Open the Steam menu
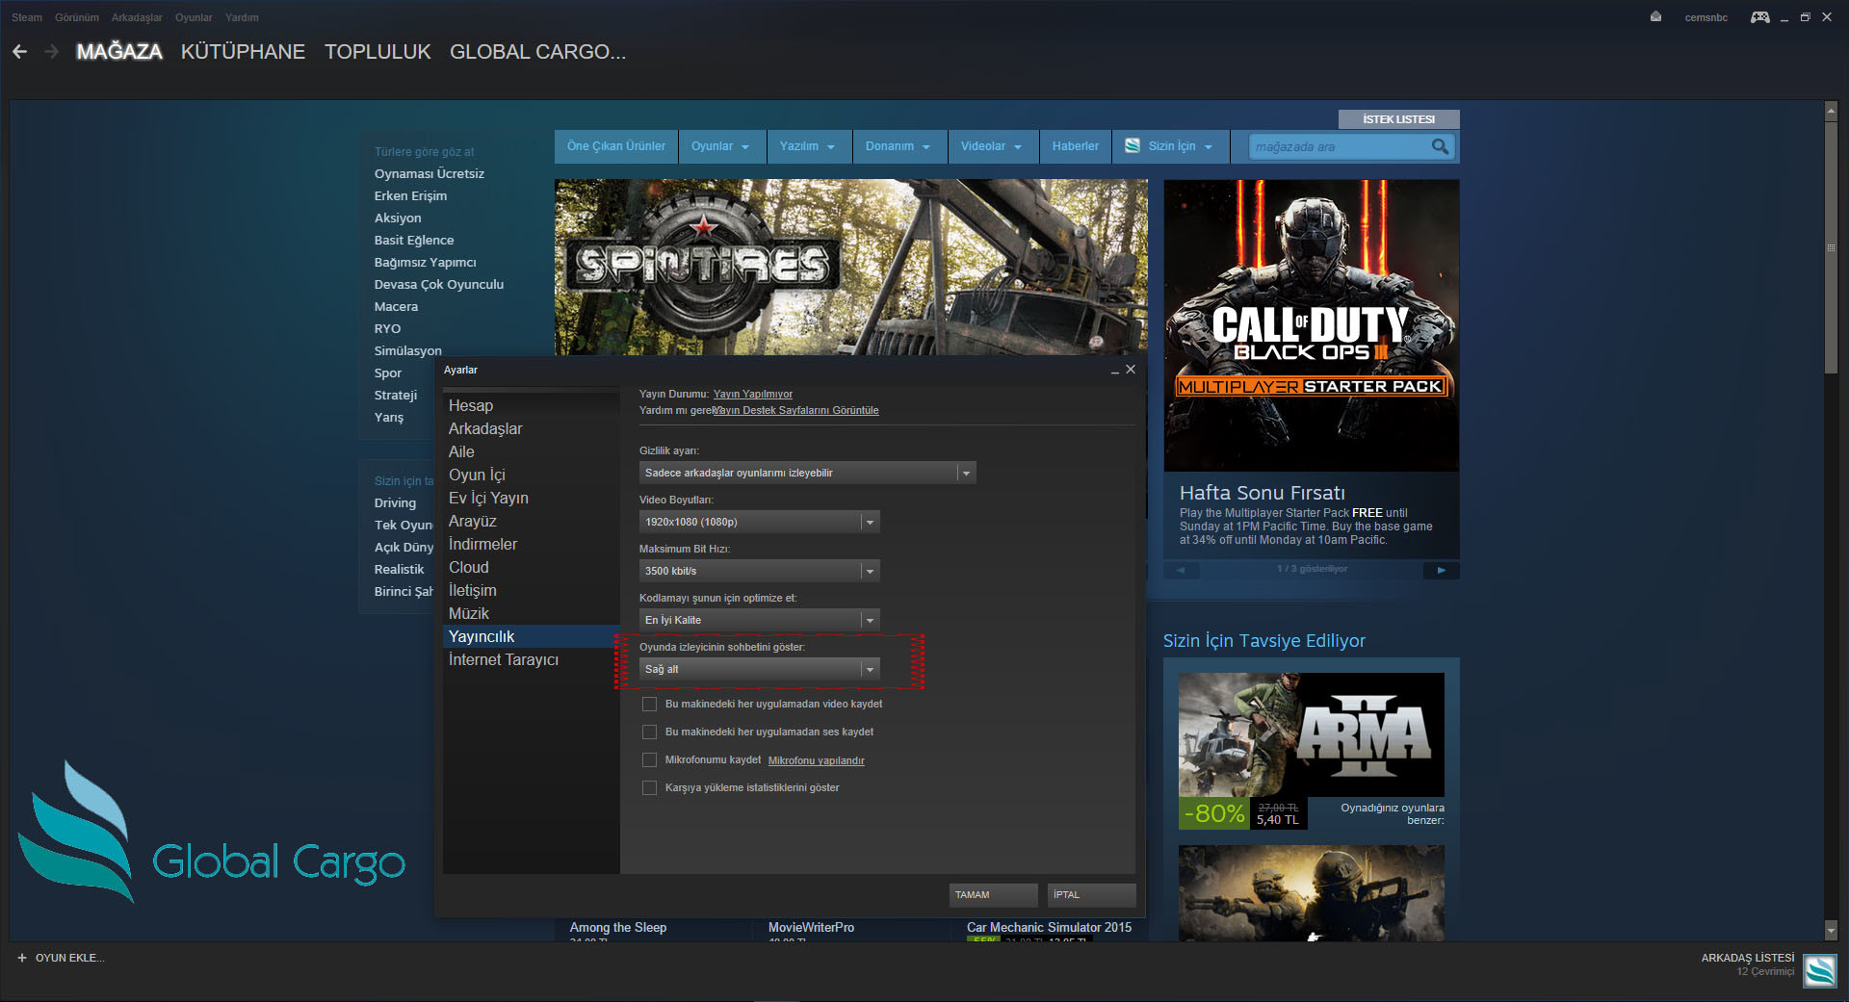 click(x=27, y=17)
